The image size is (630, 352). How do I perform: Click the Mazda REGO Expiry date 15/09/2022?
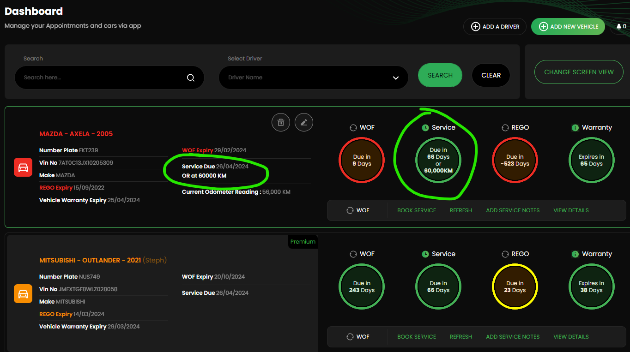point(89,188)
